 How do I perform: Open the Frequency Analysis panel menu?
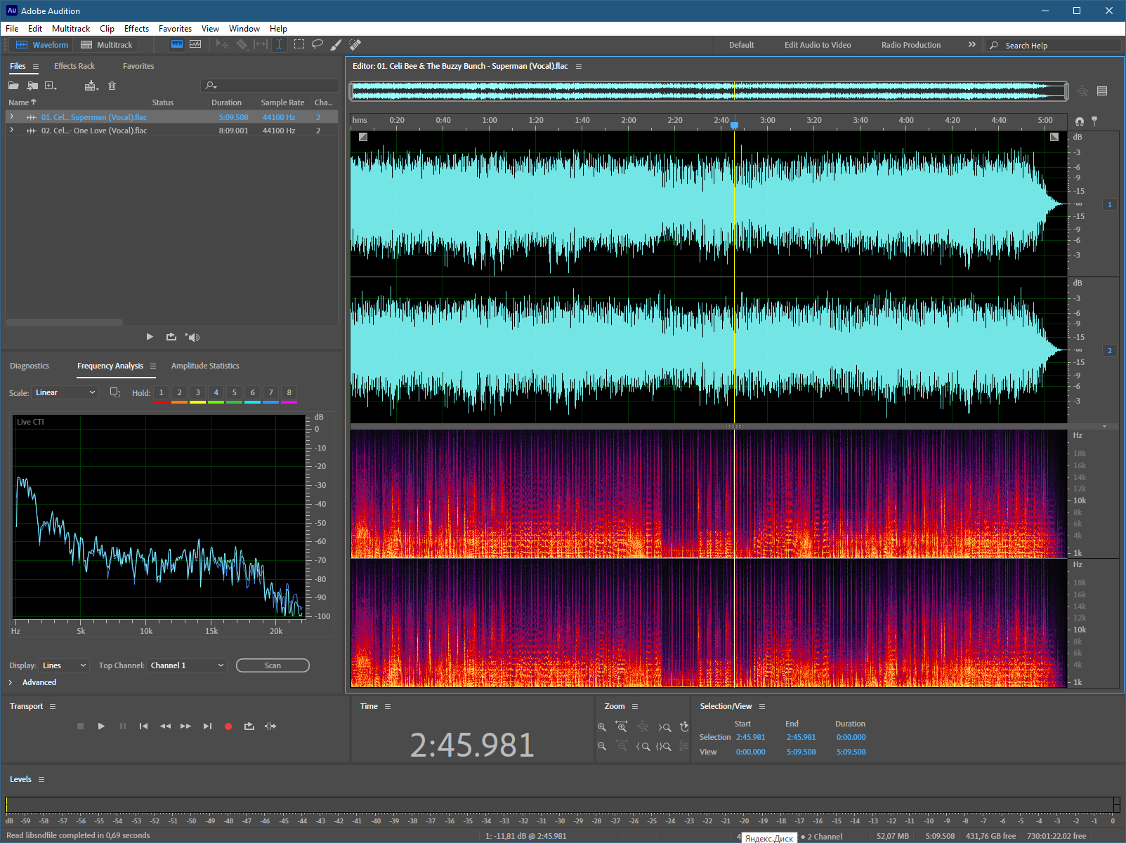pos(153,366)
